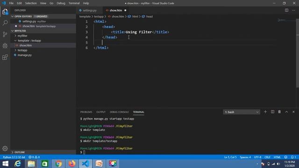This screenshot has width=299, height=168.
Task: Maximize the terminal panel size
Action: (x=286, y=112)
